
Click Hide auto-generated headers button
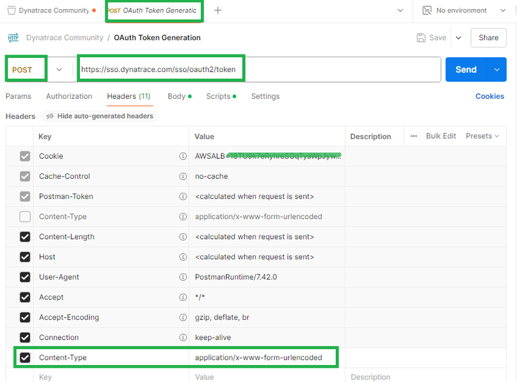(100, 116)
